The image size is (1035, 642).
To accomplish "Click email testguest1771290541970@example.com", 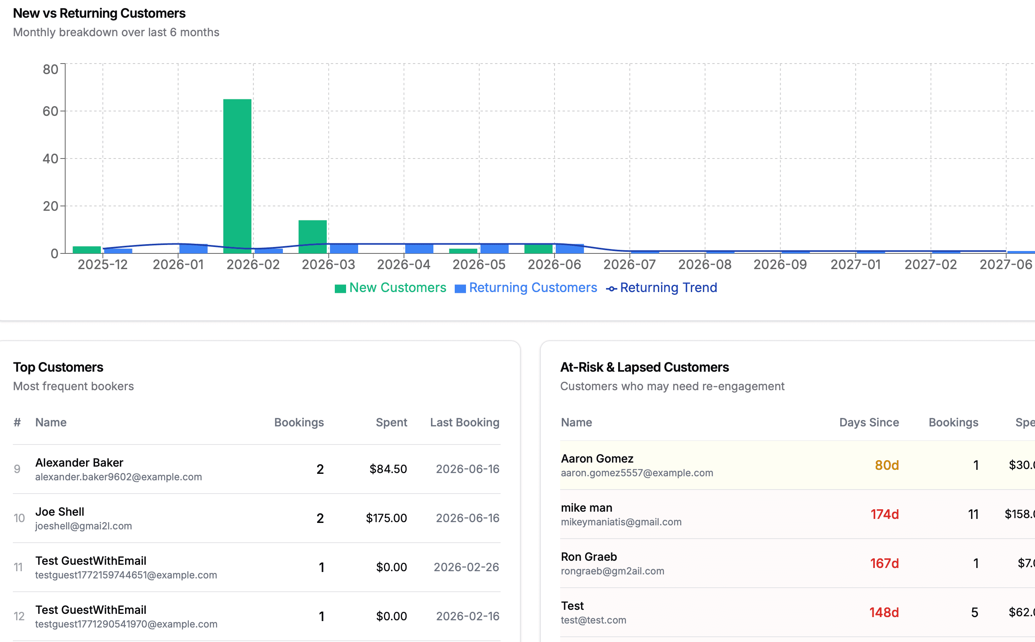I will tap(126, 624).
